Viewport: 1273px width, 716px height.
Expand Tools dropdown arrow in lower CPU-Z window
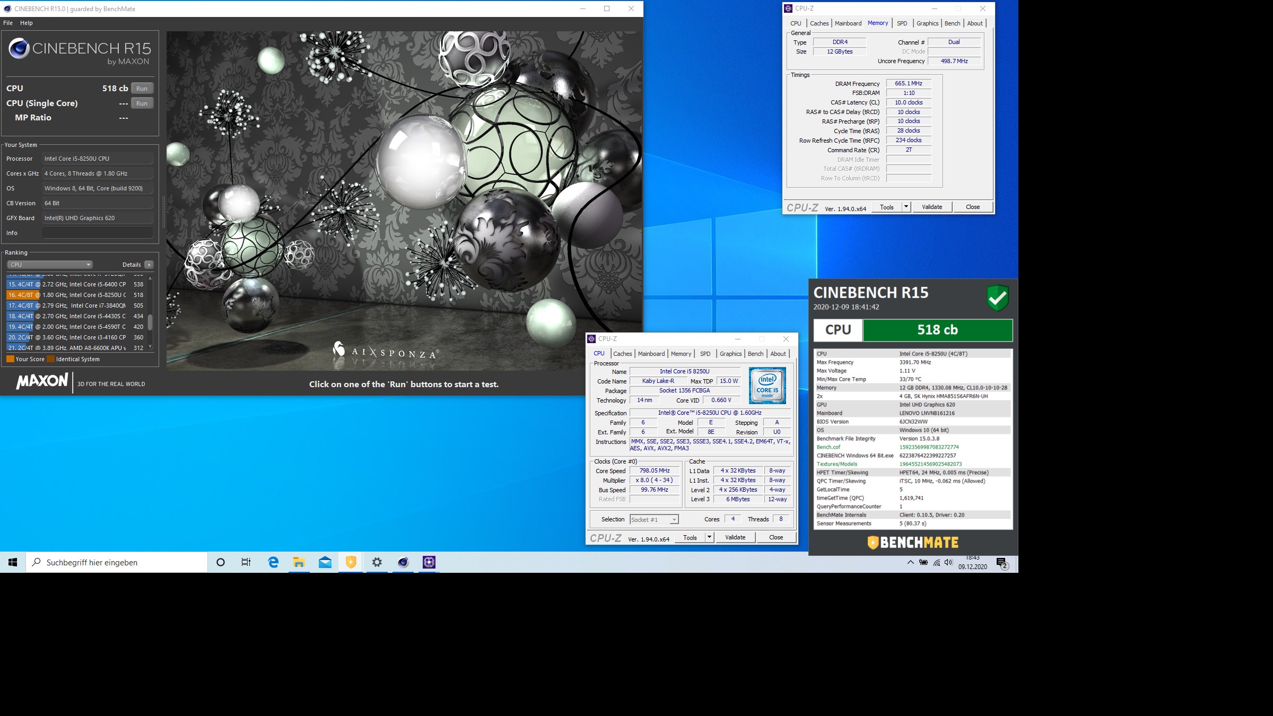point(709,538)
